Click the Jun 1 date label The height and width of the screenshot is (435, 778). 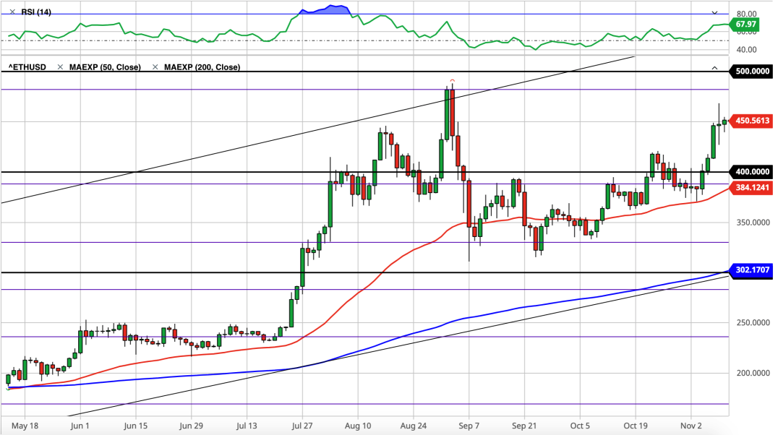tap(80, 426)
